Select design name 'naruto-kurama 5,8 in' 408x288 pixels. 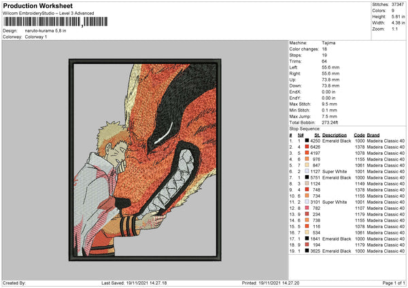point(46,31)
